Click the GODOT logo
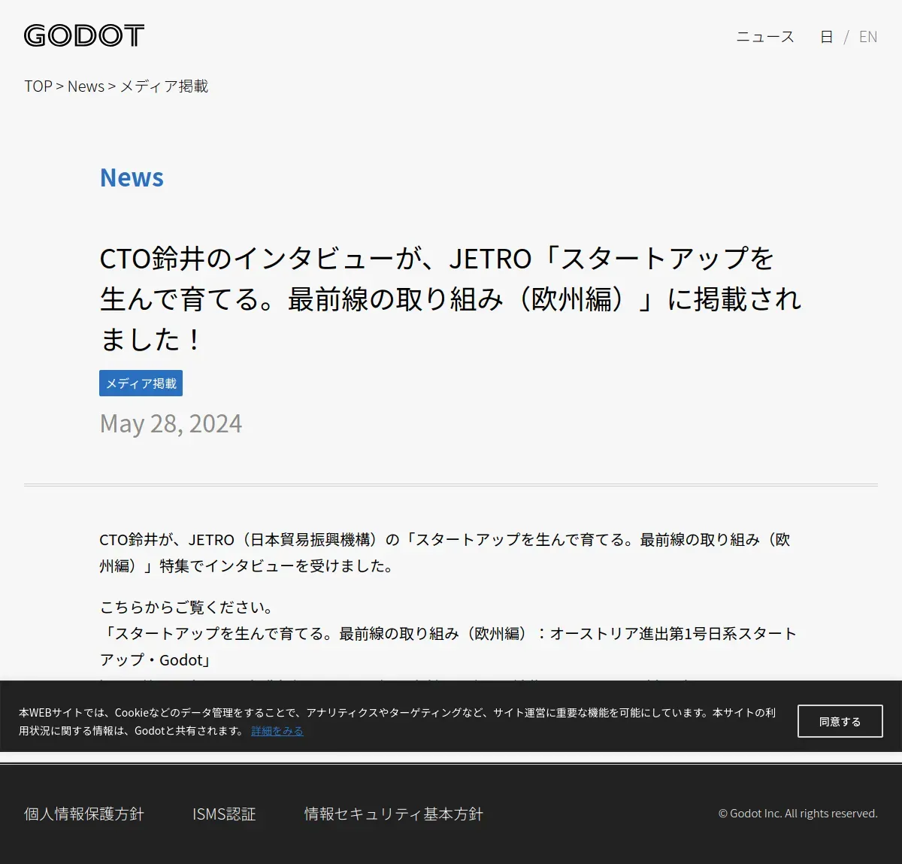Image resolution: width=902 pixels, height=864 pixels. pyautogui.click(x=84, y=35)
